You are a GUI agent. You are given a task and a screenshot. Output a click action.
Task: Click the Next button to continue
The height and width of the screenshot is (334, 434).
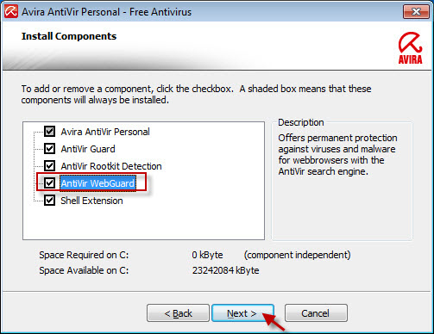[x=242, y=313]
